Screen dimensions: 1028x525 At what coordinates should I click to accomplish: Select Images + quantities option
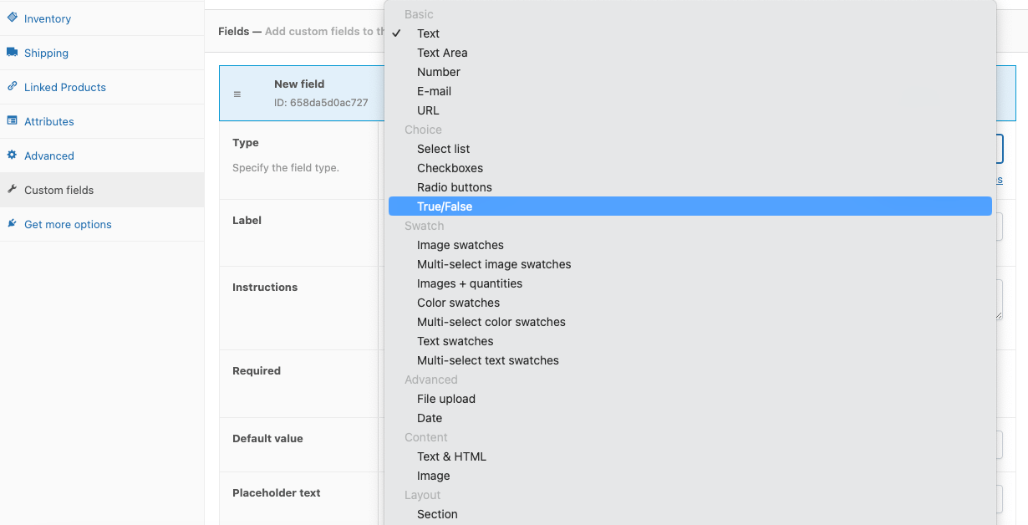pyautogui.click(x=690, y=283)
